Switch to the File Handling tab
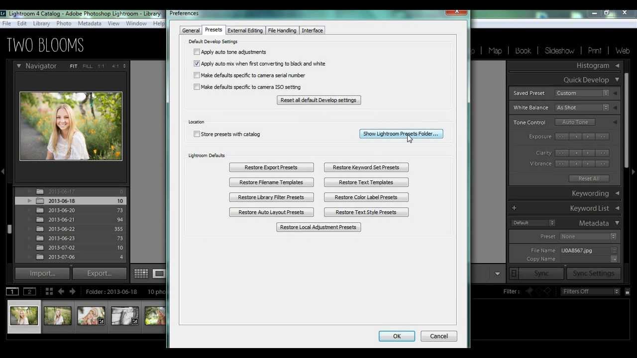The height and width of the screenshot is (358, 637). 282,30
